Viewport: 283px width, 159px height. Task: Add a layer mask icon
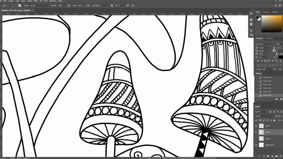268,156
